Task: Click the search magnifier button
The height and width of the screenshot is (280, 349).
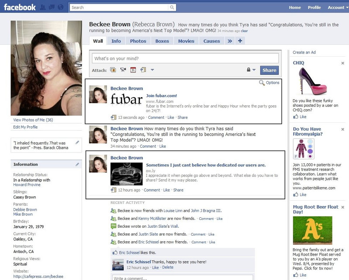Action: tap(172, 7)
